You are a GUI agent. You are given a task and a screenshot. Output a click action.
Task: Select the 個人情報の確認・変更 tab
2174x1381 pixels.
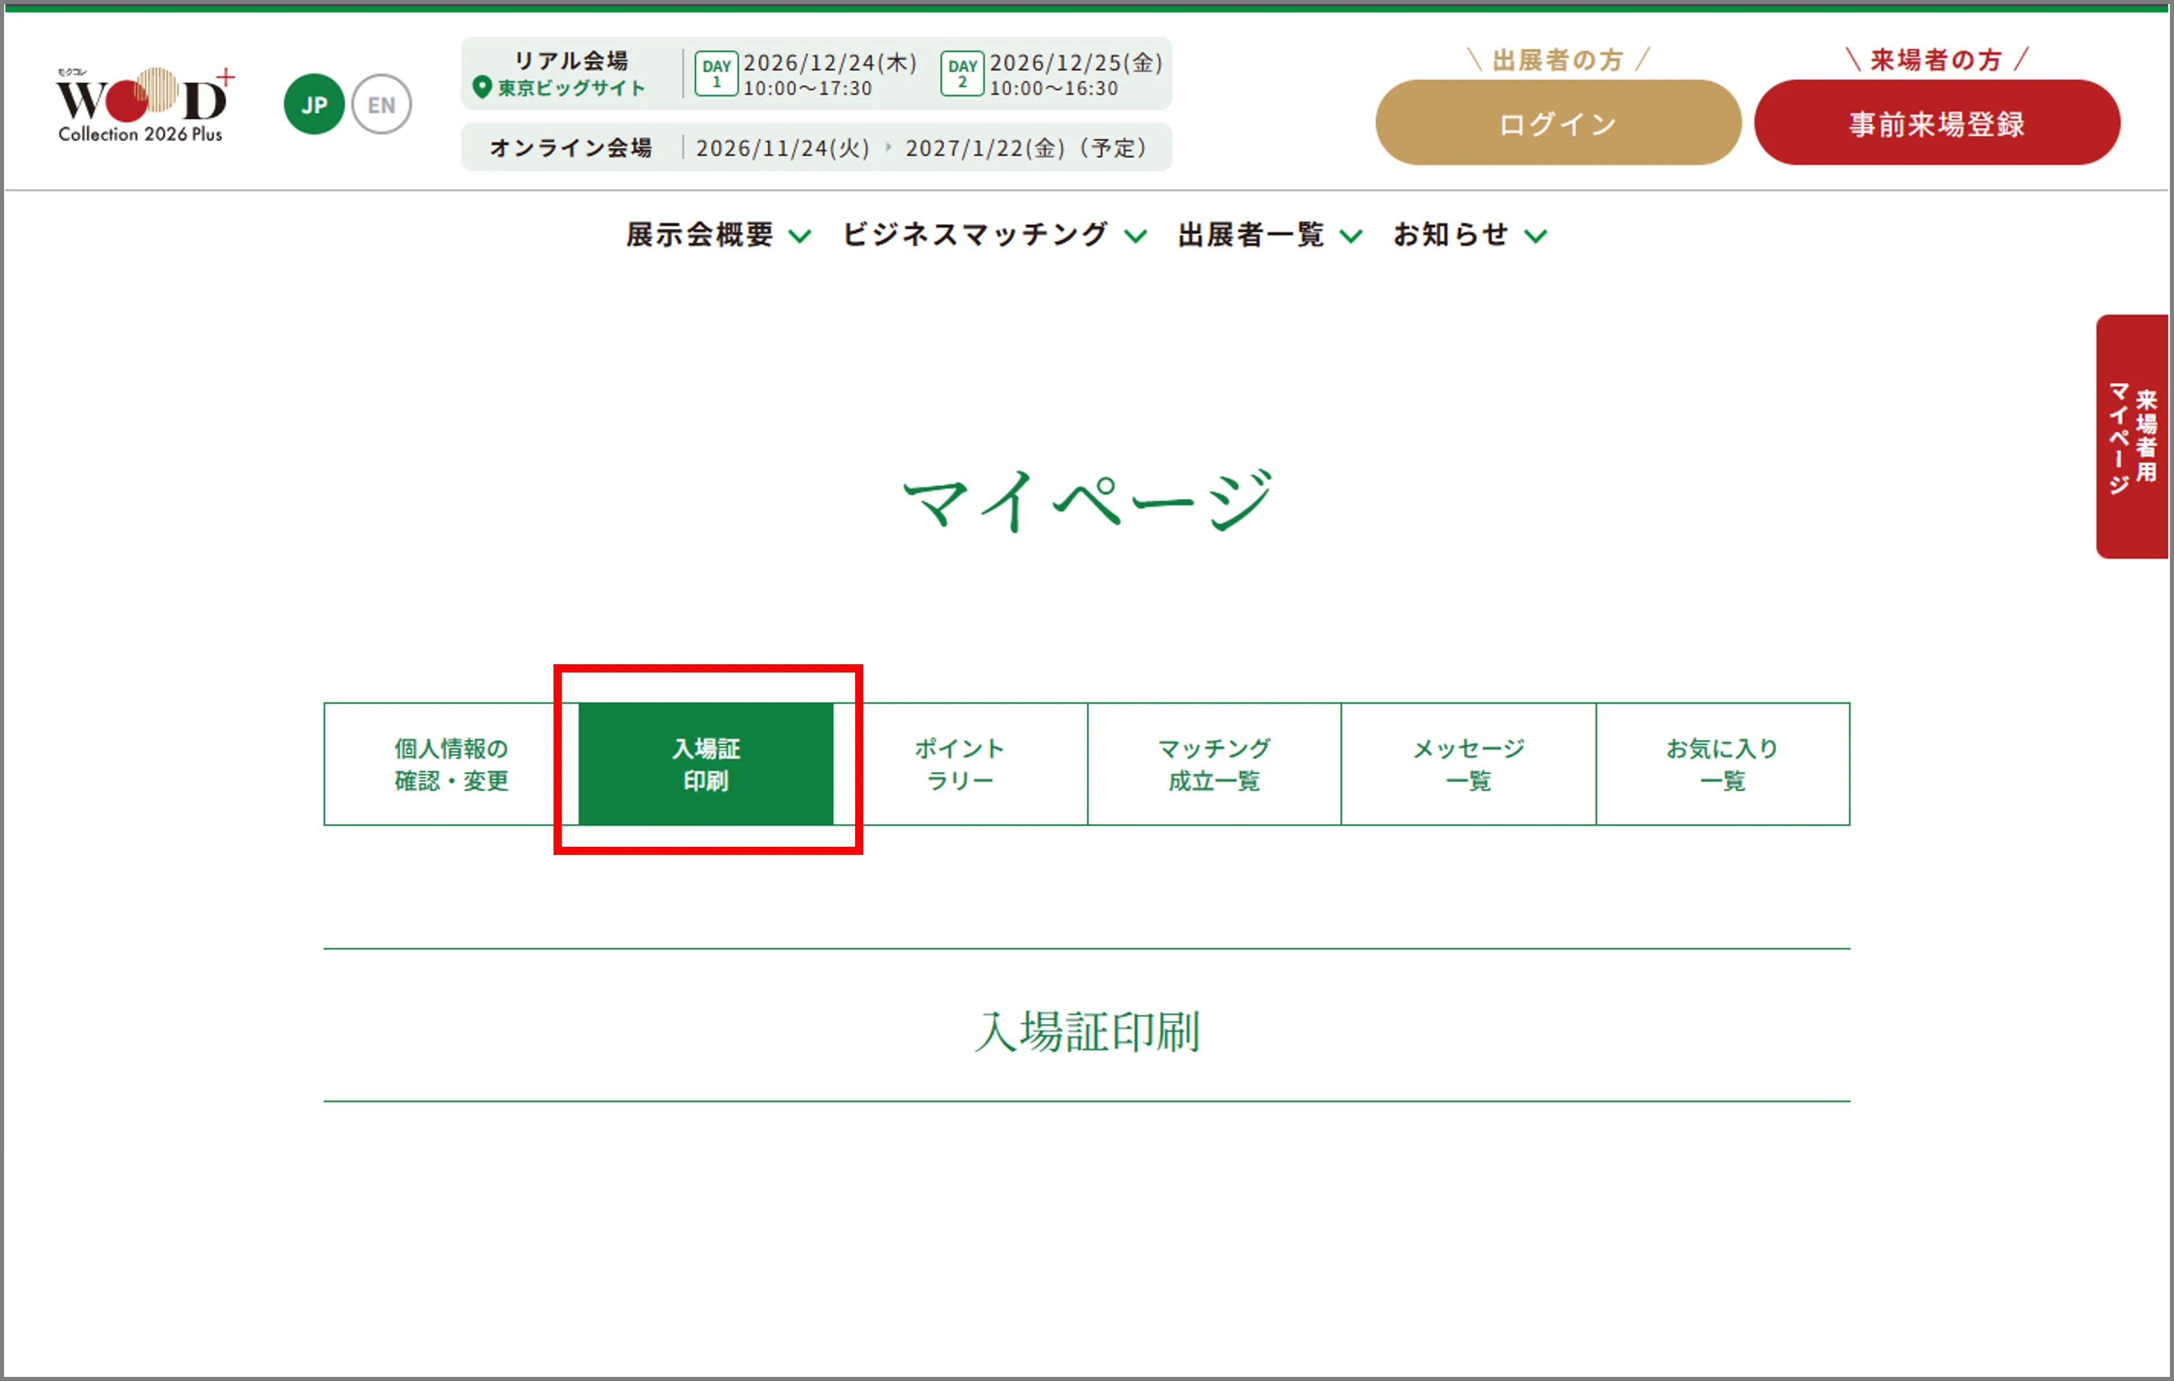click(x=451, y=765)
